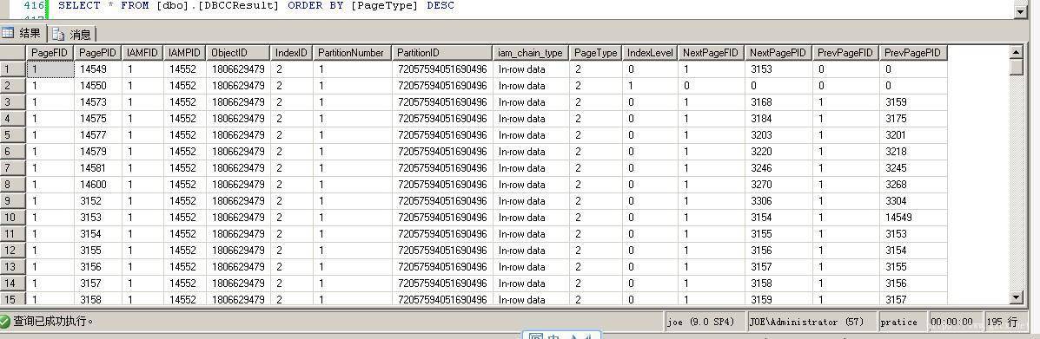Click NextPagePID cell 3306 in row 9
This screenshot has width=1040, height=339.
pyautogui.click(x=778, y=200)
